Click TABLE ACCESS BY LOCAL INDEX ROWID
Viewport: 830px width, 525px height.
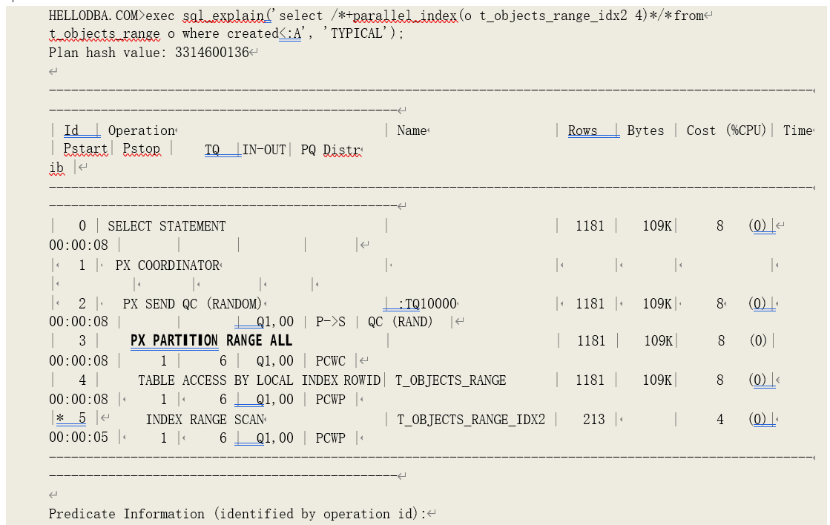coord(259,380)
